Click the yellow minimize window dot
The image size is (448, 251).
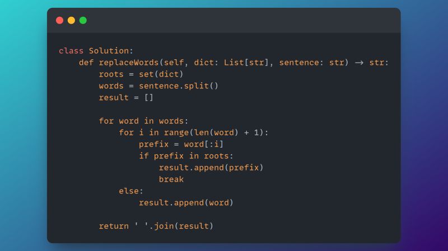pyautogui.click(x=71, y=21)
